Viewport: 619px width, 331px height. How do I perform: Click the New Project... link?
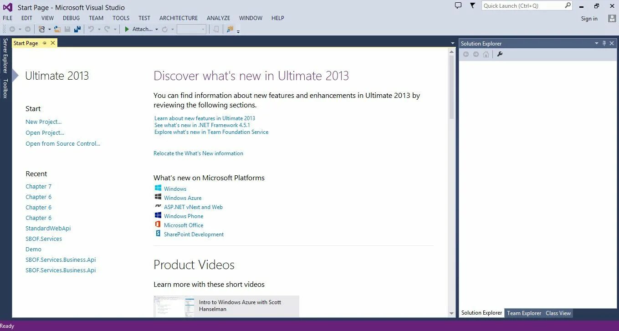coord(43,122)
